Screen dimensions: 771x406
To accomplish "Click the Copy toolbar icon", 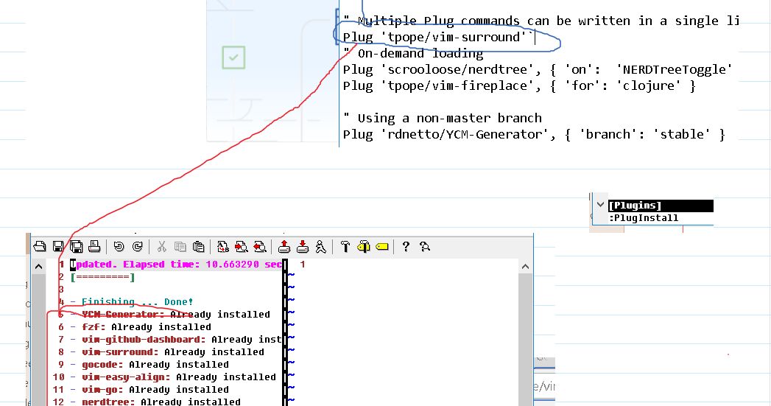I will point(180,247).
